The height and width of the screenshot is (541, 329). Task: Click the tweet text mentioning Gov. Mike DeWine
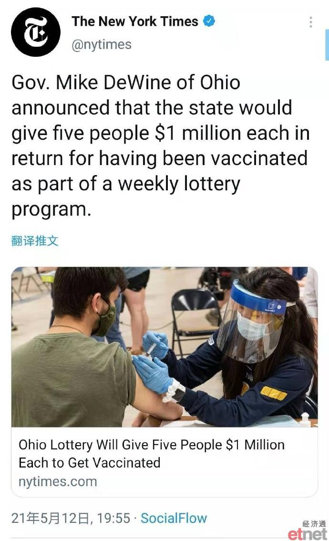coord(160,145)
